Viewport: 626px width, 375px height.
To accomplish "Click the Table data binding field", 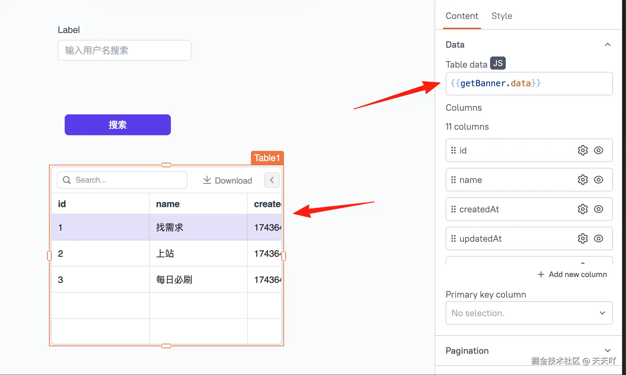I will tap(529, 84).
